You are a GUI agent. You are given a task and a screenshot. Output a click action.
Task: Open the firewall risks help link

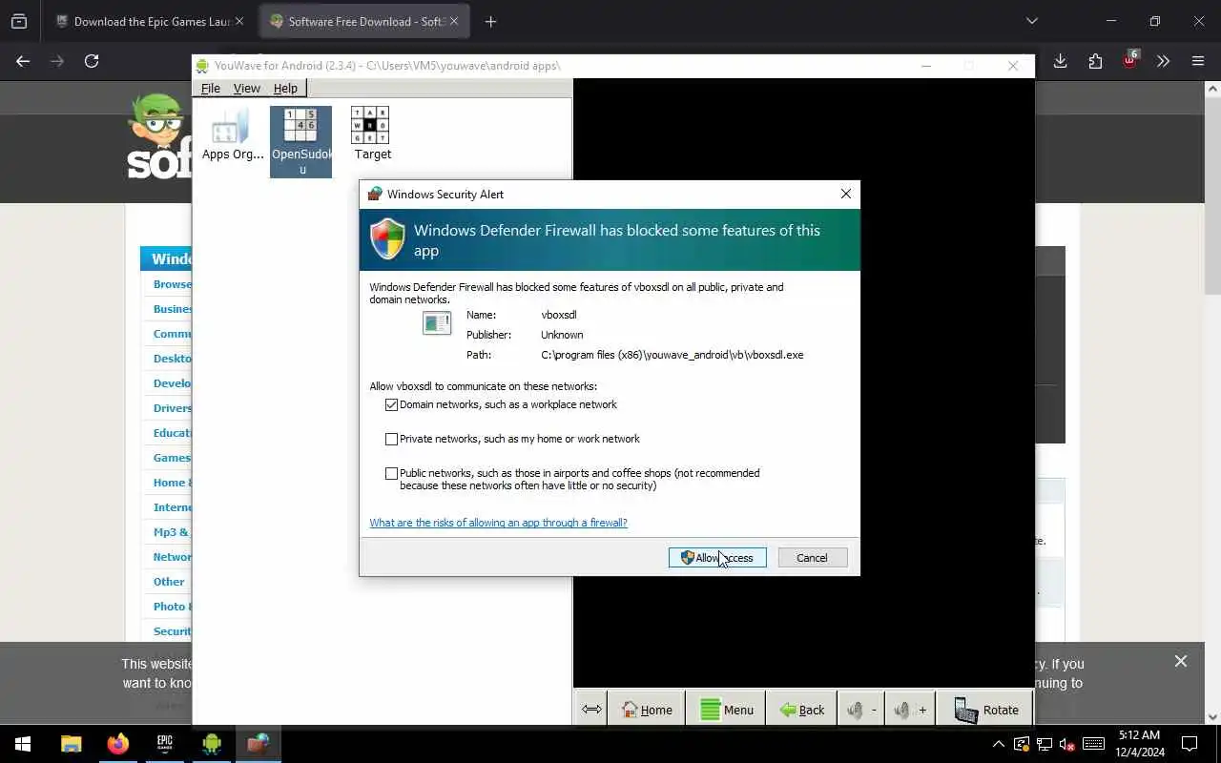(x=498, y=523)
